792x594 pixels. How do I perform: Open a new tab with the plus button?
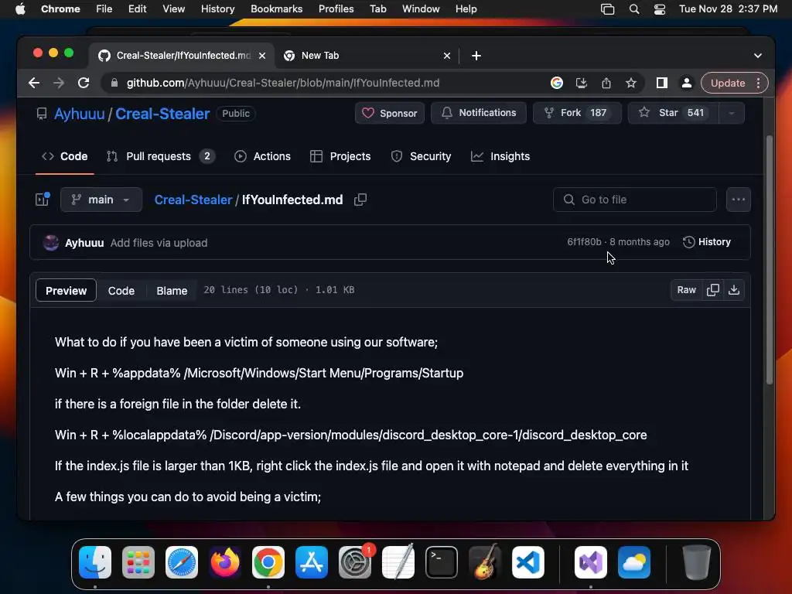coord(476,56)
